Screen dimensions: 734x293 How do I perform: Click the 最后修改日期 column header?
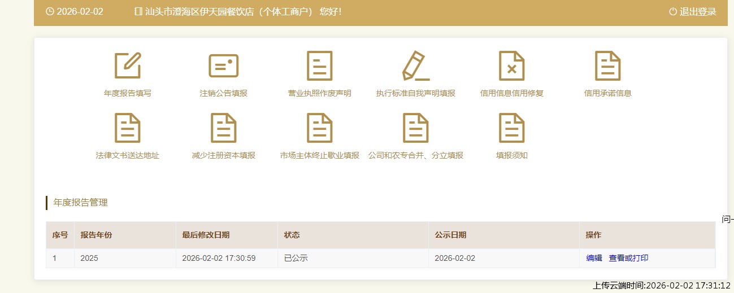pos(206,235)
